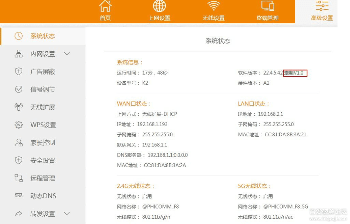
Task: Open 家长控制 sidebar item
Action: [x=43, y=142]
